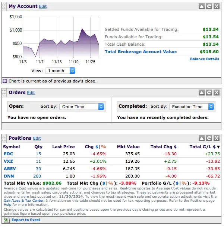The image size is (224, 227).
Task: Refresh the Orders panel
Action: pos(209,93)
